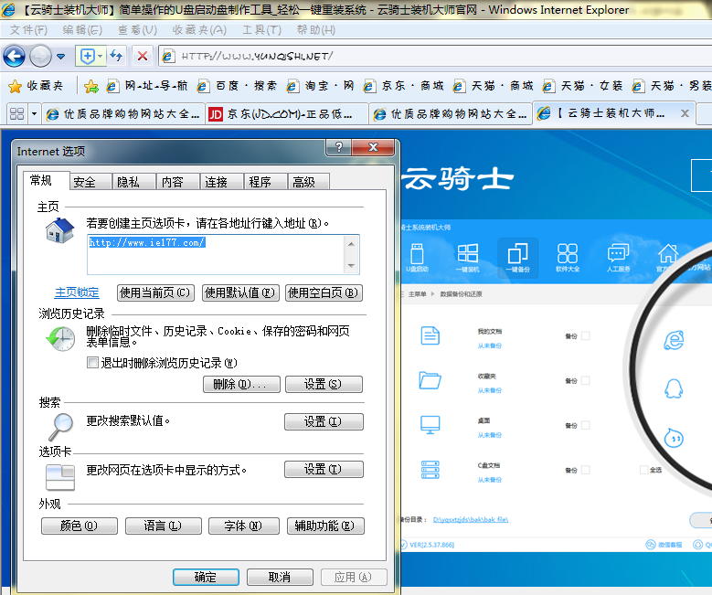Switch to the 安全 tab
Screen dimensions: 712x595
pyautogui.click(x=90, y=182)
